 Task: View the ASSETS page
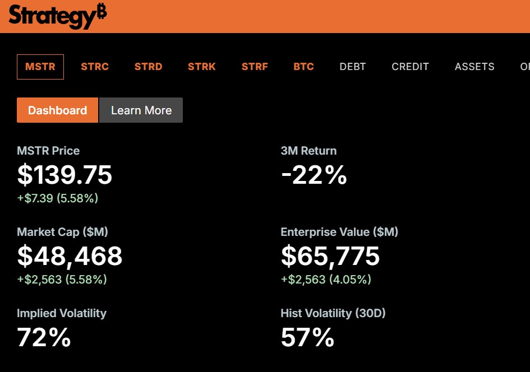click(x=474, y=67)
